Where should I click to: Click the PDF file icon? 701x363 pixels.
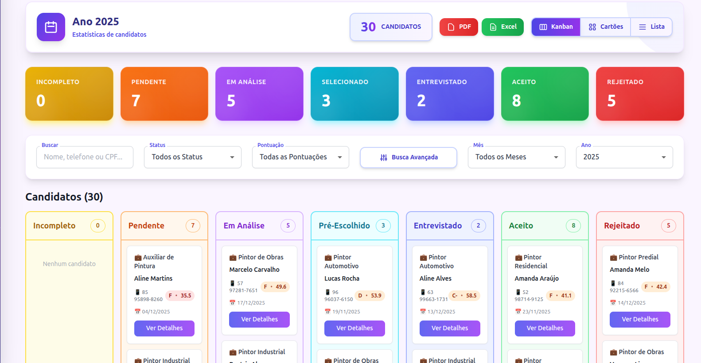451,27
